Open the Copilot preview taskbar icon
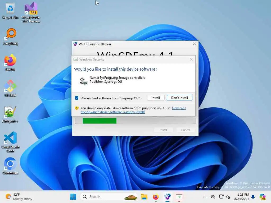This screenshot has height=203, width=271. point(263,197)
